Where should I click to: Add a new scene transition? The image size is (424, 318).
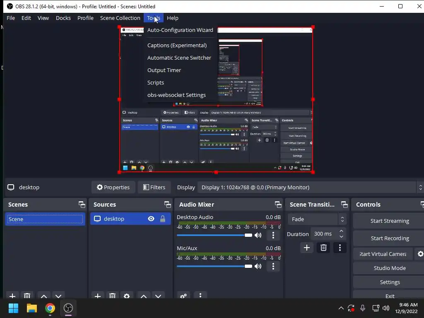[307, 248]
